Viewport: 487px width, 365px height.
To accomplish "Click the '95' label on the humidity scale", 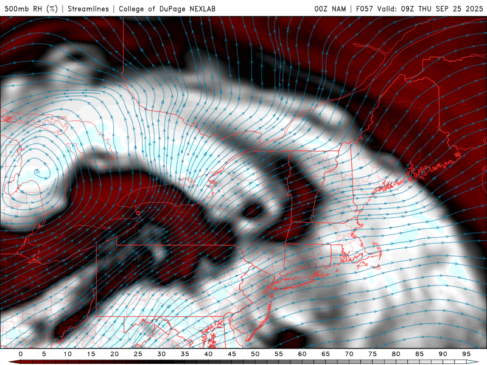I will point(466,354).
